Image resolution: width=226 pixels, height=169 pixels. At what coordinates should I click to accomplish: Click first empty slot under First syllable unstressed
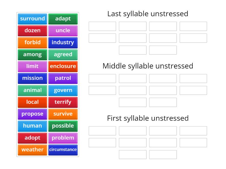coord(102,131)
